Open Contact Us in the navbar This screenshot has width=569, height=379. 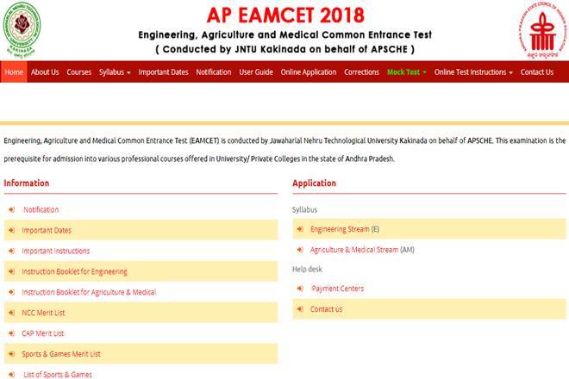[x=537, y=72]
